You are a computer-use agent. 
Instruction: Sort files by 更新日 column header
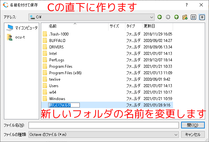[x=149, y=26]
